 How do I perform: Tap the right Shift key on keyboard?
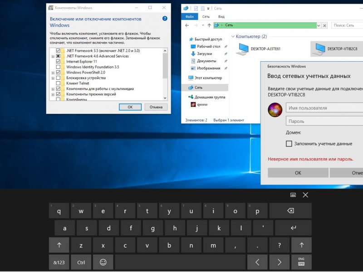301,245
